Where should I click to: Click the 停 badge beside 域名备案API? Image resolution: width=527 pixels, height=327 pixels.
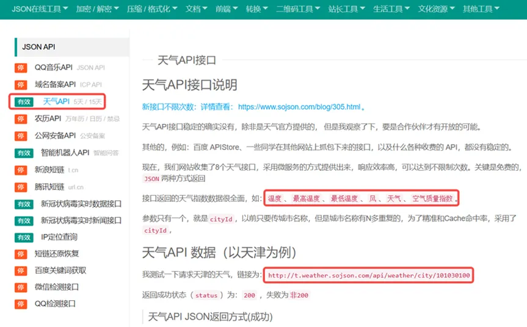click(x=21, y=85)
